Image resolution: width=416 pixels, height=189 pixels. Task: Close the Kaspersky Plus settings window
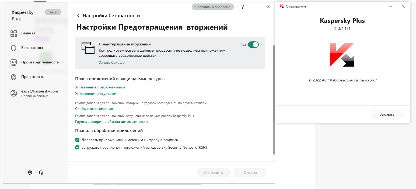[268, 7]
